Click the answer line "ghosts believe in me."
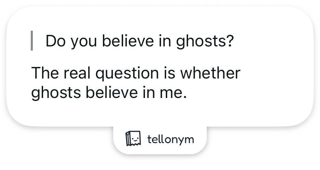 tap(109, 92)
